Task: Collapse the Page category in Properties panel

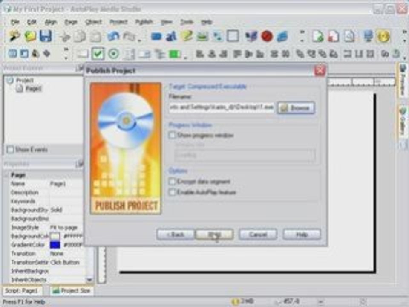Action: (x=6, y=175)
